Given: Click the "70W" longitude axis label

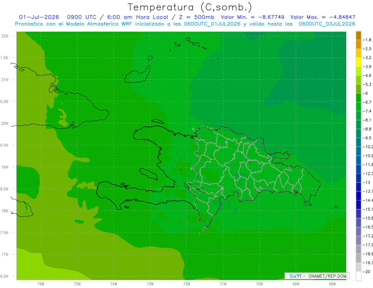Looking at the screenshot, I should (260, 284).
